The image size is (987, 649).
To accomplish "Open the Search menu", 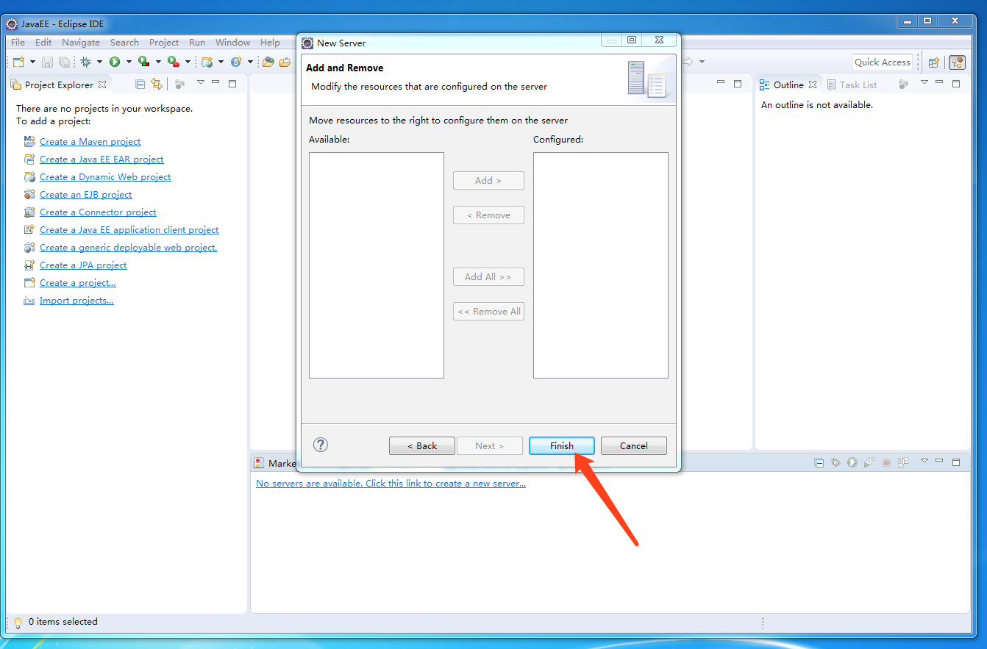I will point(124,42).
